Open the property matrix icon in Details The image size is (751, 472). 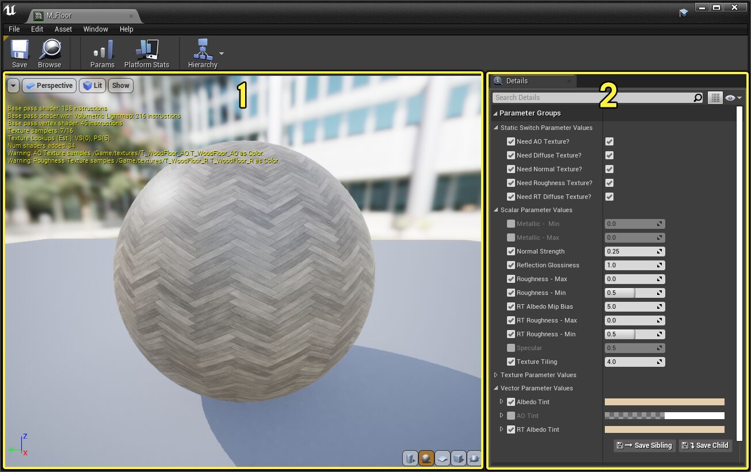[715, 97]
